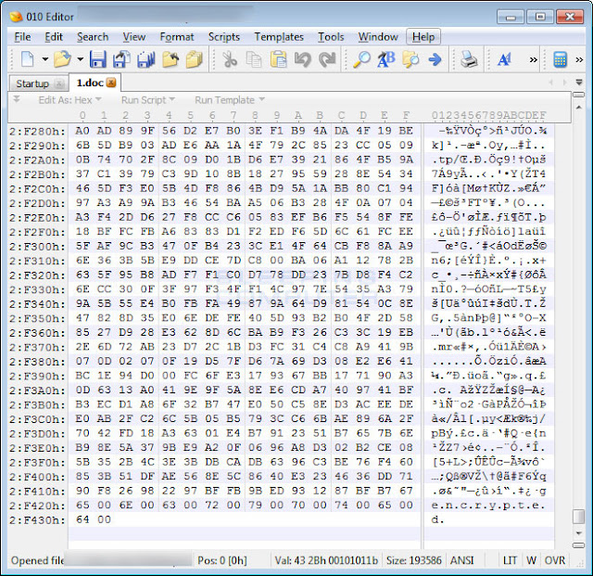Open the Templates menu
Screen dimensions: 593x576
(x=279, y=37)
